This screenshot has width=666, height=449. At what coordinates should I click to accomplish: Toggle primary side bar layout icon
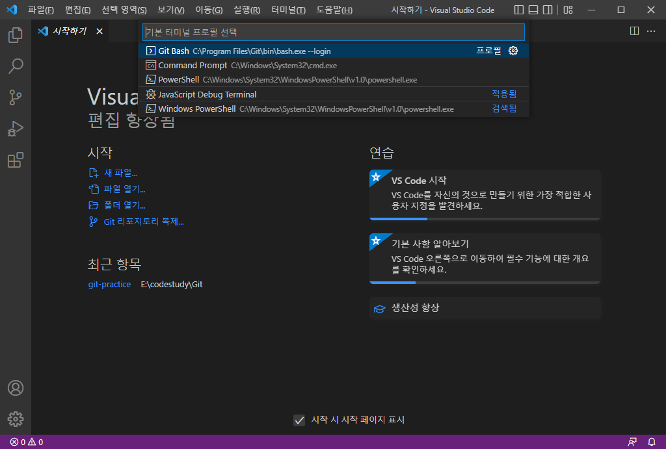point(518,10)
